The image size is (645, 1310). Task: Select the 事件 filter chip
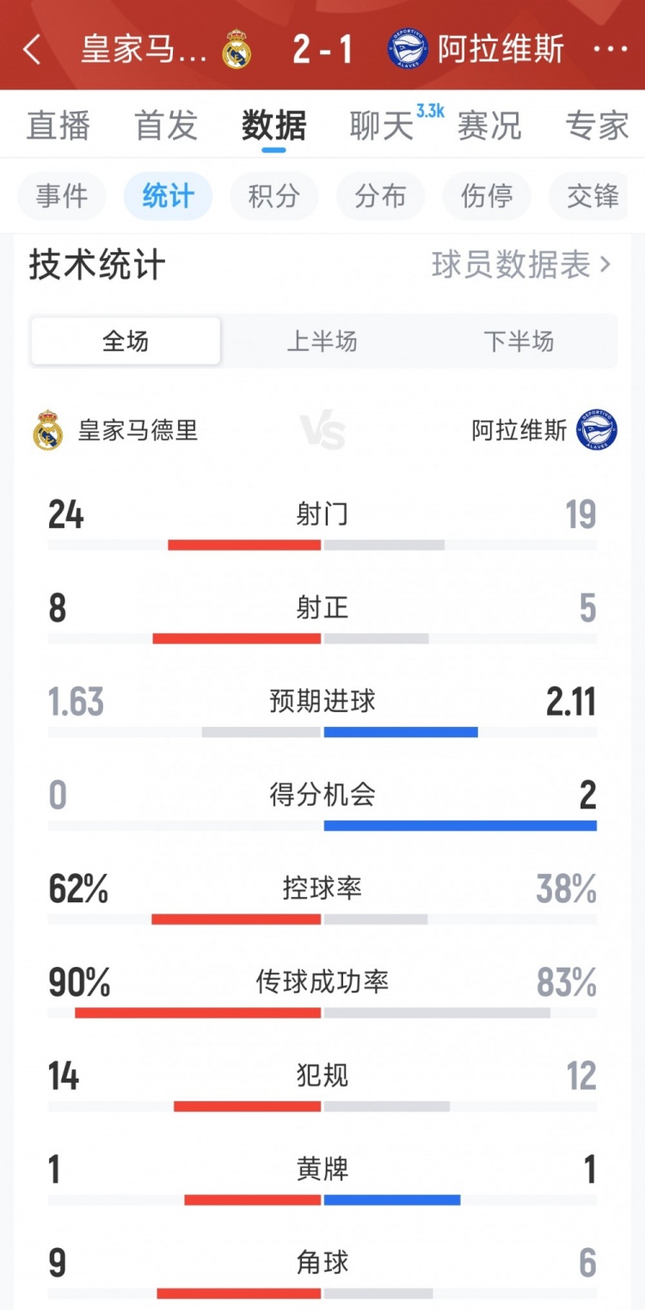pyautogui.click(x=61, y=196)
